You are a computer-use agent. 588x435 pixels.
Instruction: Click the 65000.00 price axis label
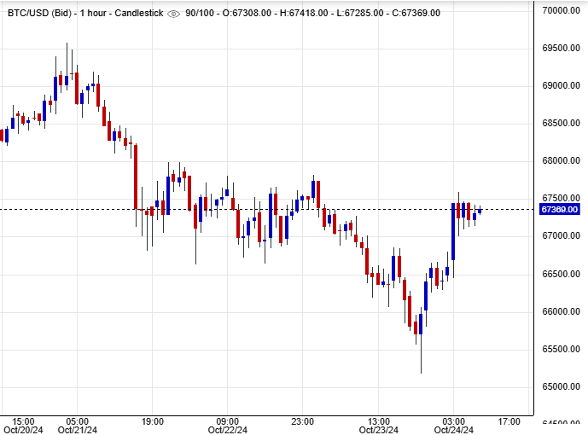click(560, 386)
